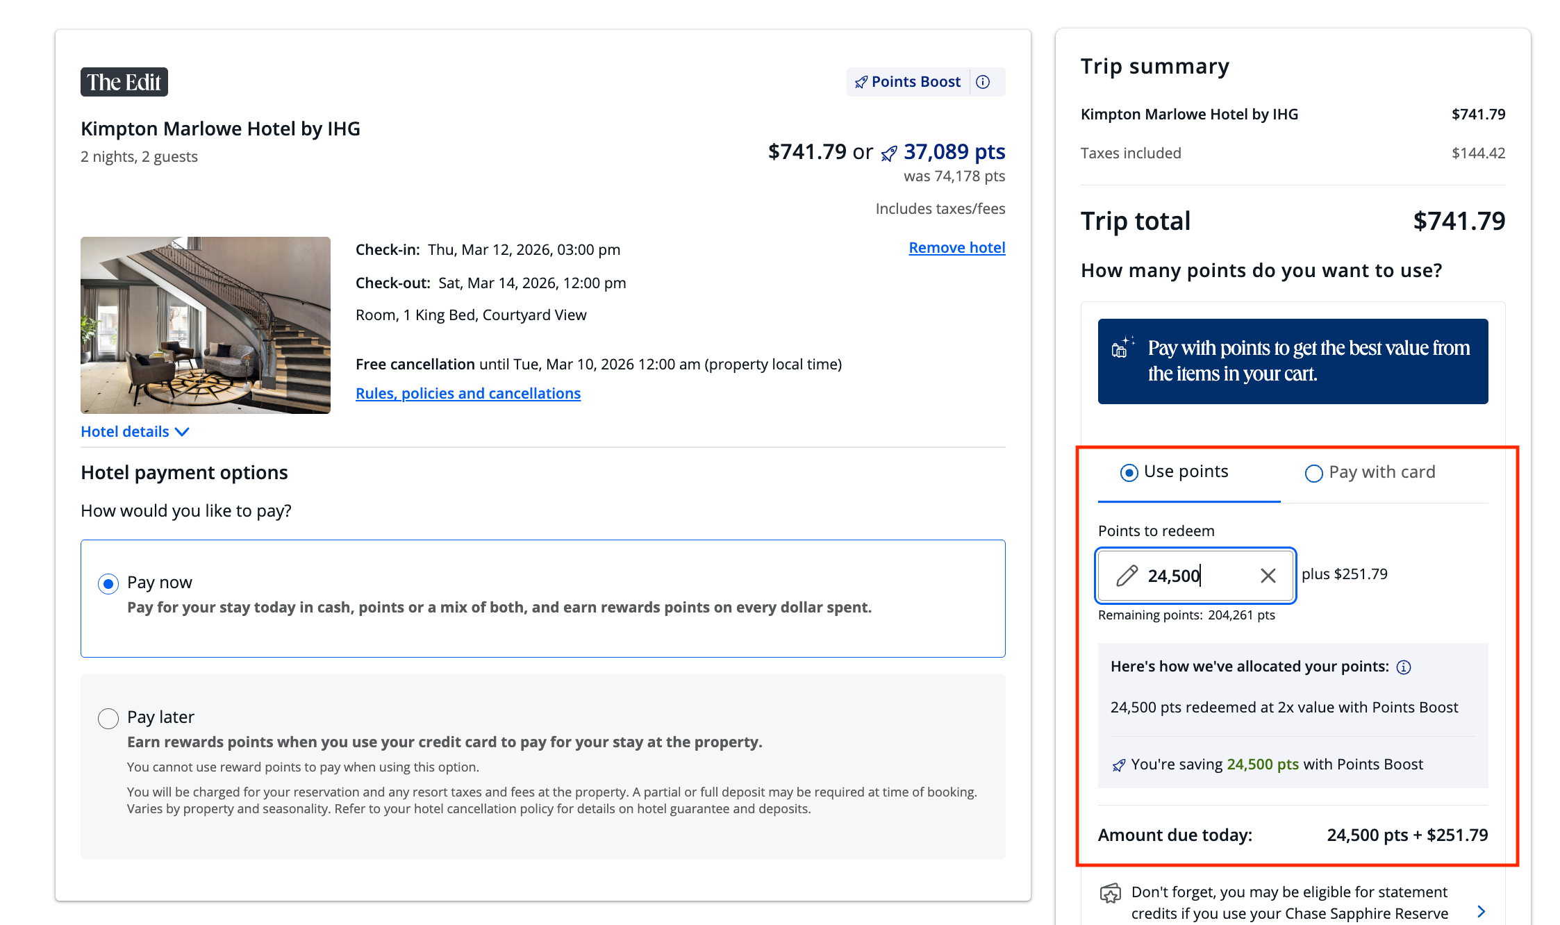
Task: Click the 37,089 pts price text
Action: [954, 152]
